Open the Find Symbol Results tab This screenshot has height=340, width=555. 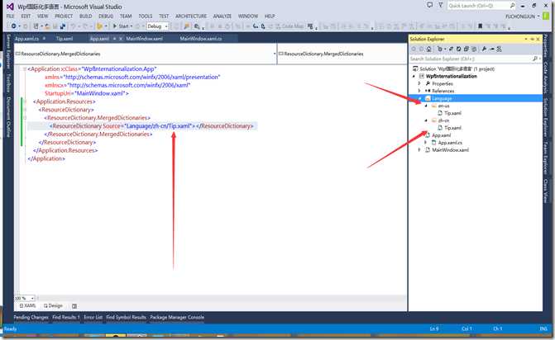click(126, 318)
